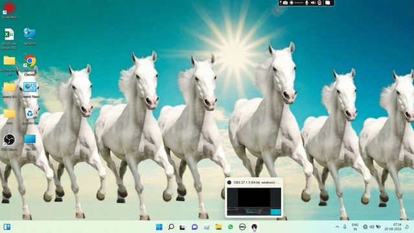Open the Widgets button on taskbar
Image resolution: width=414 pixels, height=233 pixels.
(x=7, y=227)
